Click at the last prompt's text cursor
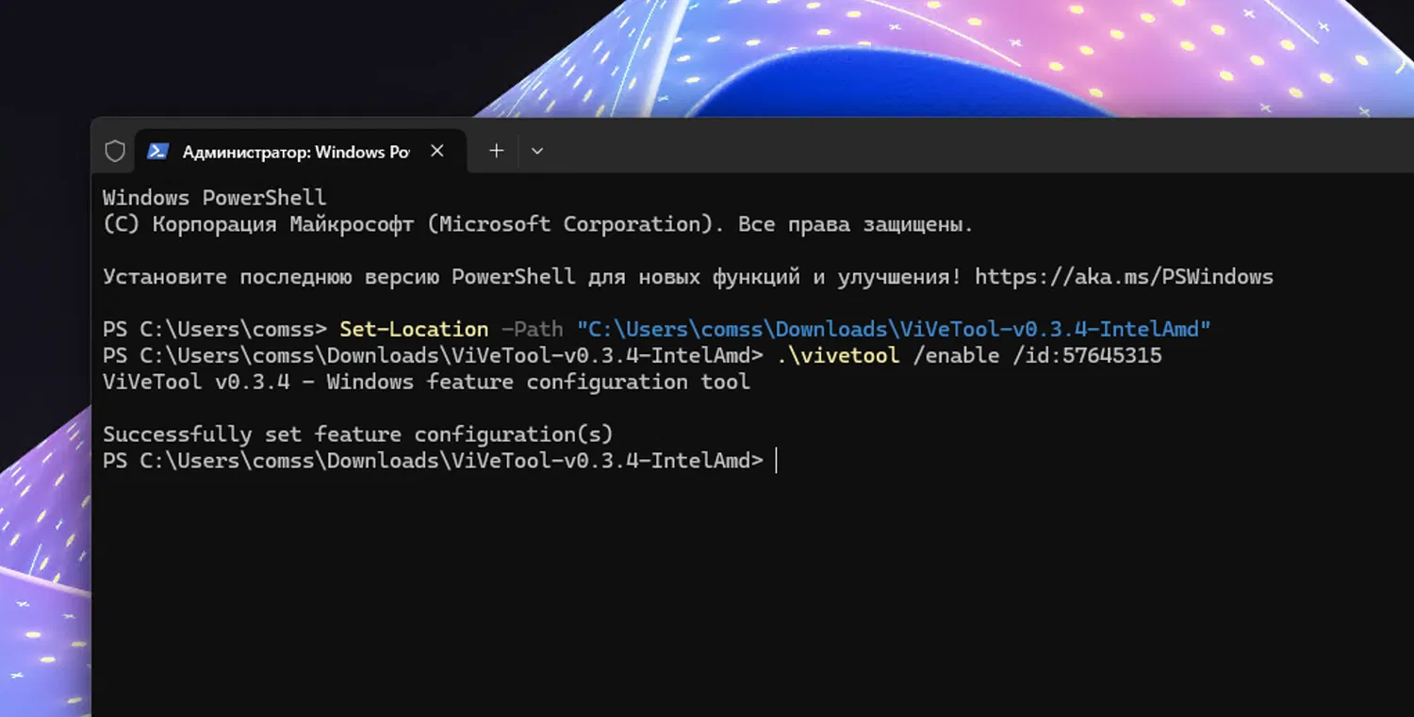 (x=776, y=461)
